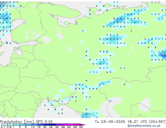The height and width of the screenshot is (128, 166).
Task: Click the '18..21 UTC' time range text
Action: point(137,122)
